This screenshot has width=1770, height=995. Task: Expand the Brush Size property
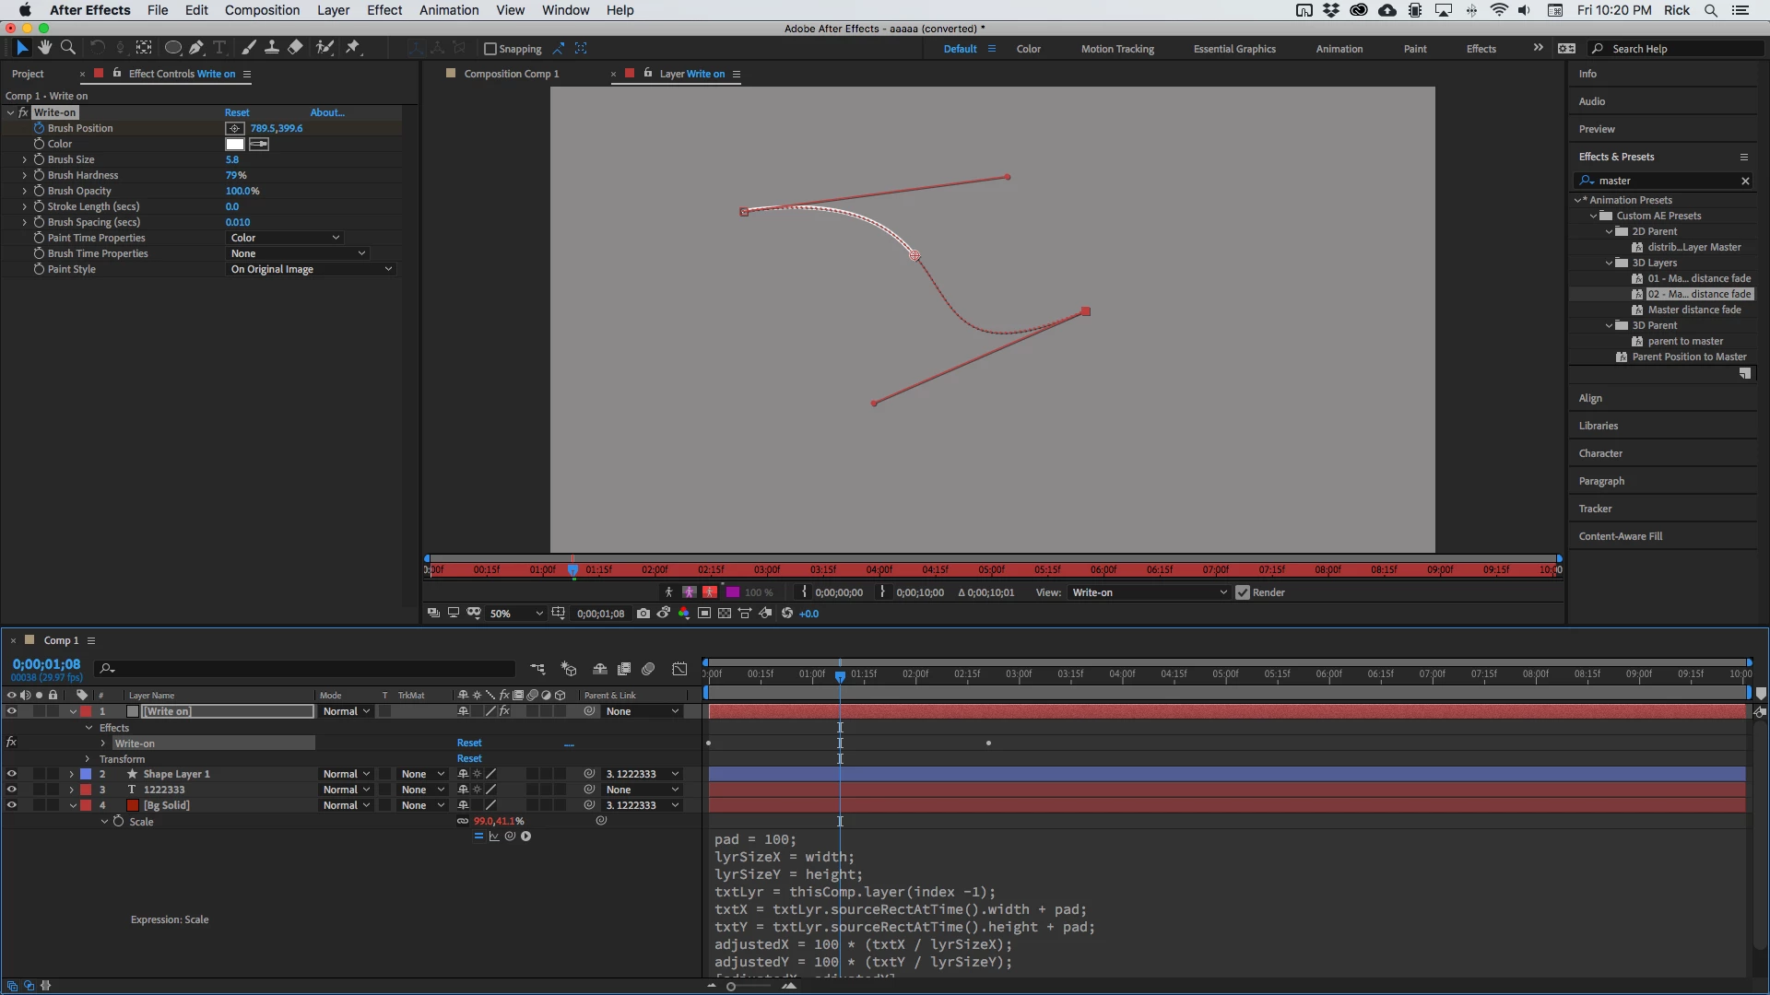click(x=24, y=159)
